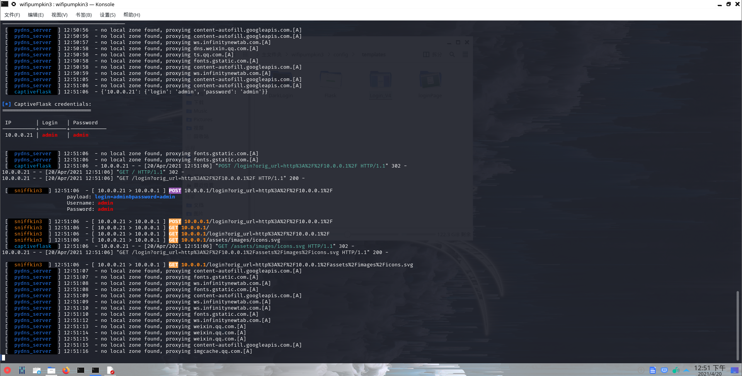Launch the software store bag icon

point(37,370)
